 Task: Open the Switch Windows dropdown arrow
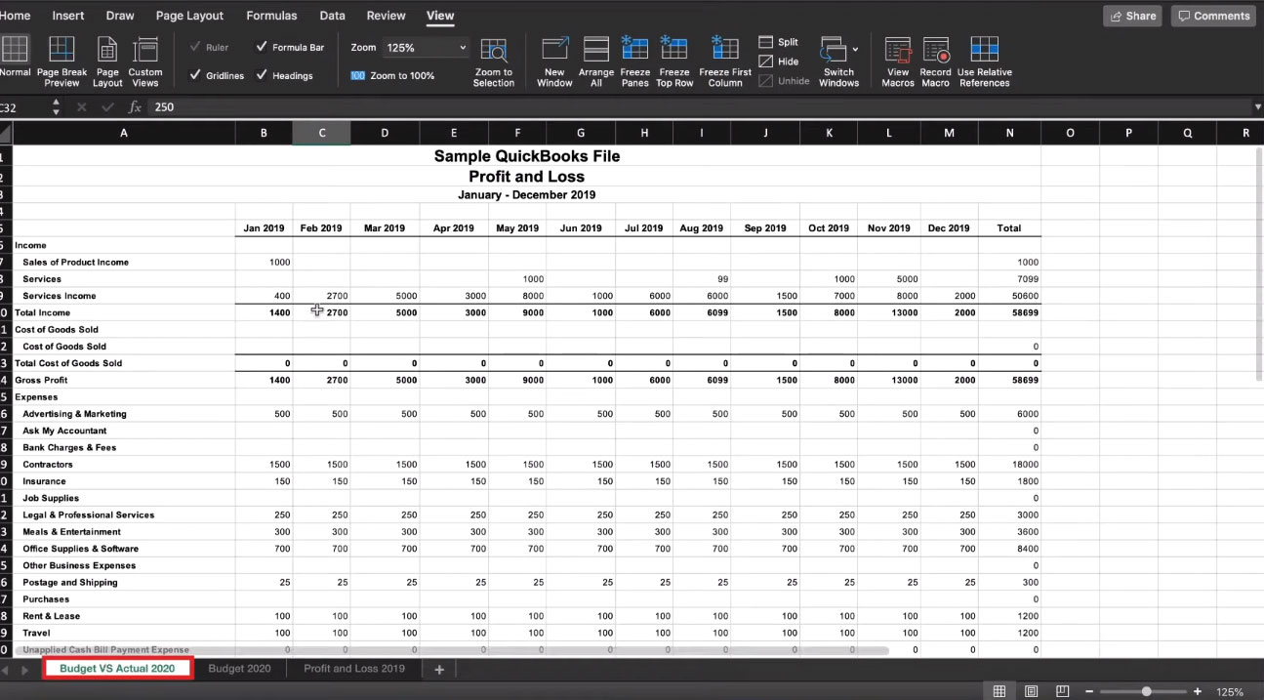click(x=856, y=49)
